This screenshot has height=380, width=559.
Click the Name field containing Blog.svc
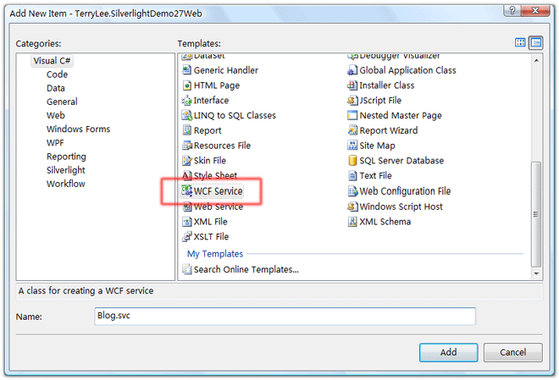pyautogui.click(x=284, y=317)
